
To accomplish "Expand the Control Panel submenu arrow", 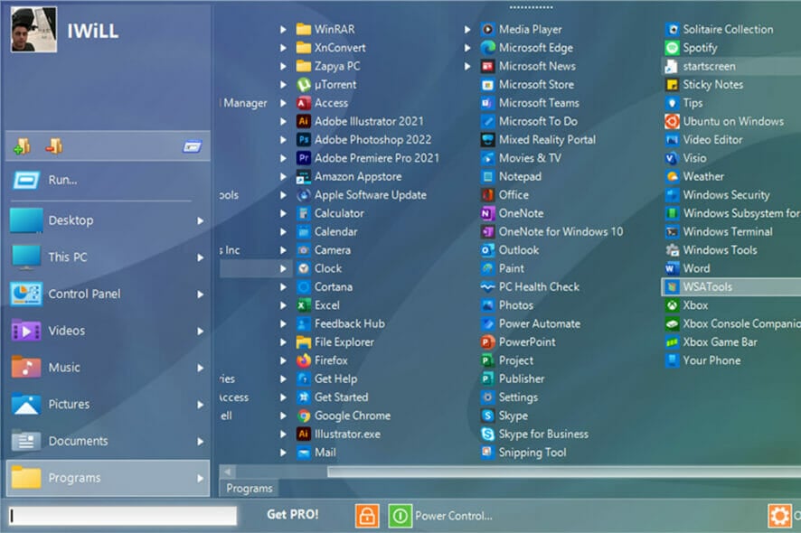I will [201, 295].
